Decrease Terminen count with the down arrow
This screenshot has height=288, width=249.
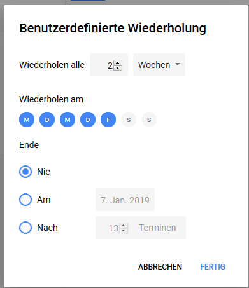pos(124,231)
